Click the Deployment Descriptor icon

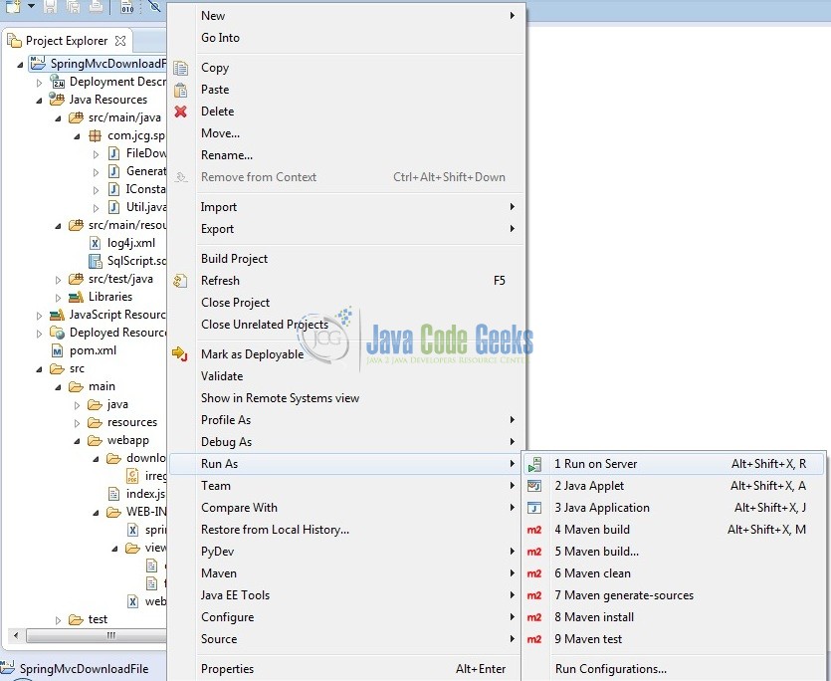[58, 82]
